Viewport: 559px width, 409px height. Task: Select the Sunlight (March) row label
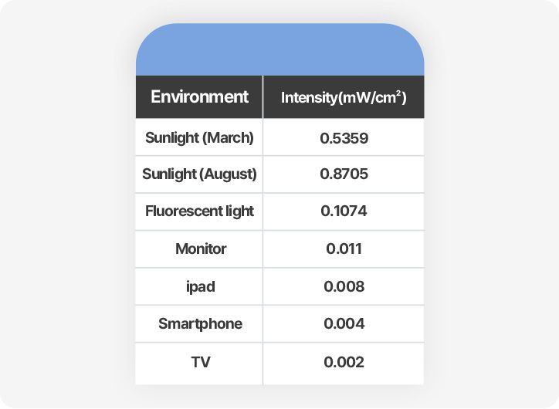point(199,138)
